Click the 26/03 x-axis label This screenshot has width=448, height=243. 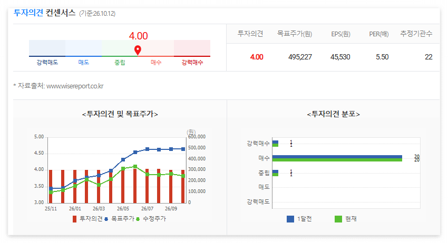99,209
